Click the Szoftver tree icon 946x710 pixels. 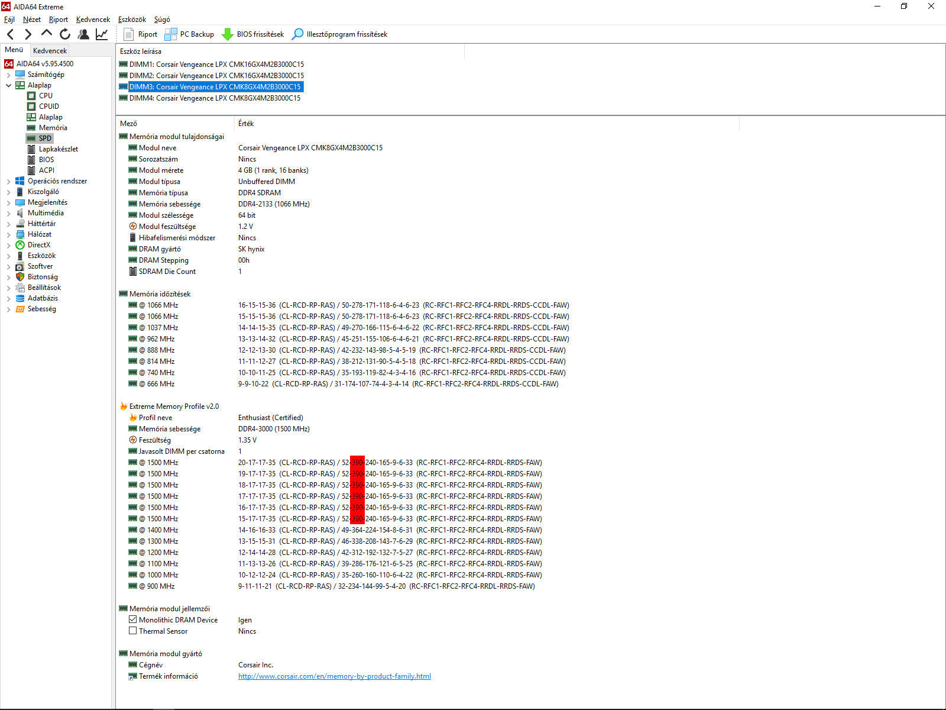click(x=20, y=266)
